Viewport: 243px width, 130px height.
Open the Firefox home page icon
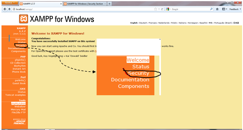[x=217, y=9]
